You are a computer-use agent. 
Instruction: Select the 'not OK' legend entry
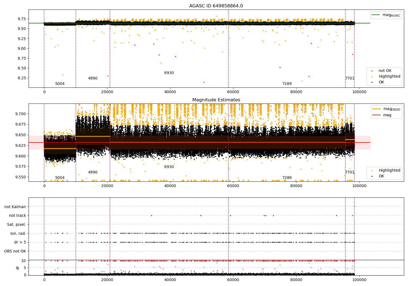385,71
